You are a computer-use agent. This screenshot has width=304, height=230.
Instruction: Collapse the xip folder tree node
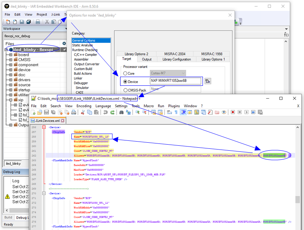pyautogui.click(x=10, y=100)
